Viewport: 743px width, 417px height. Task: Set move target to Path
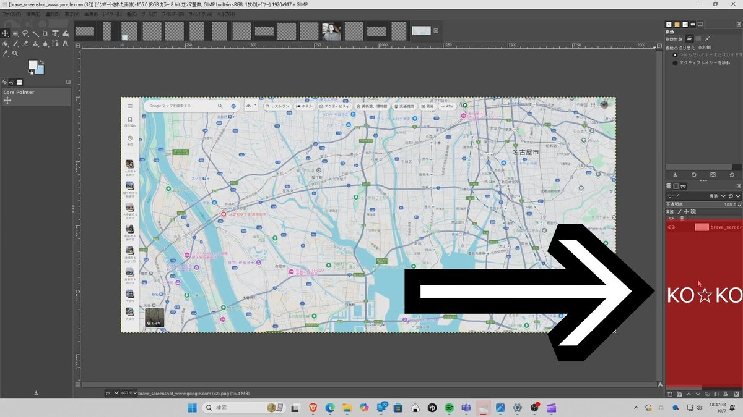pyautogui.click(x=707, y=38)
